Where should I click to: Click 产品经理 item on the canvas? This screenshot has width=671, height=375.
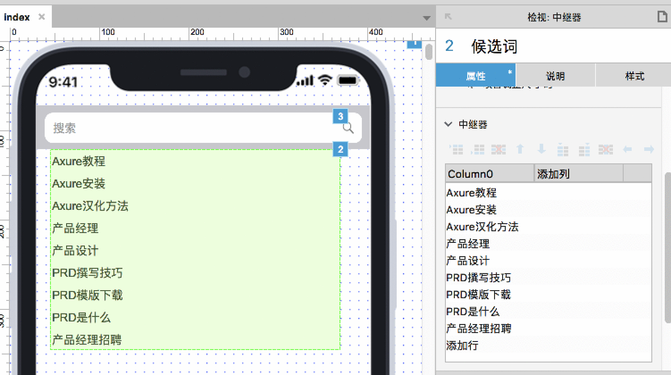tap(75, 228)
